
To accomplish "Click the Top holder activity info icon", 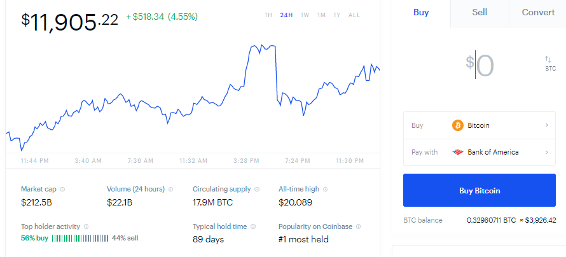I will click(x=86, y=226).
